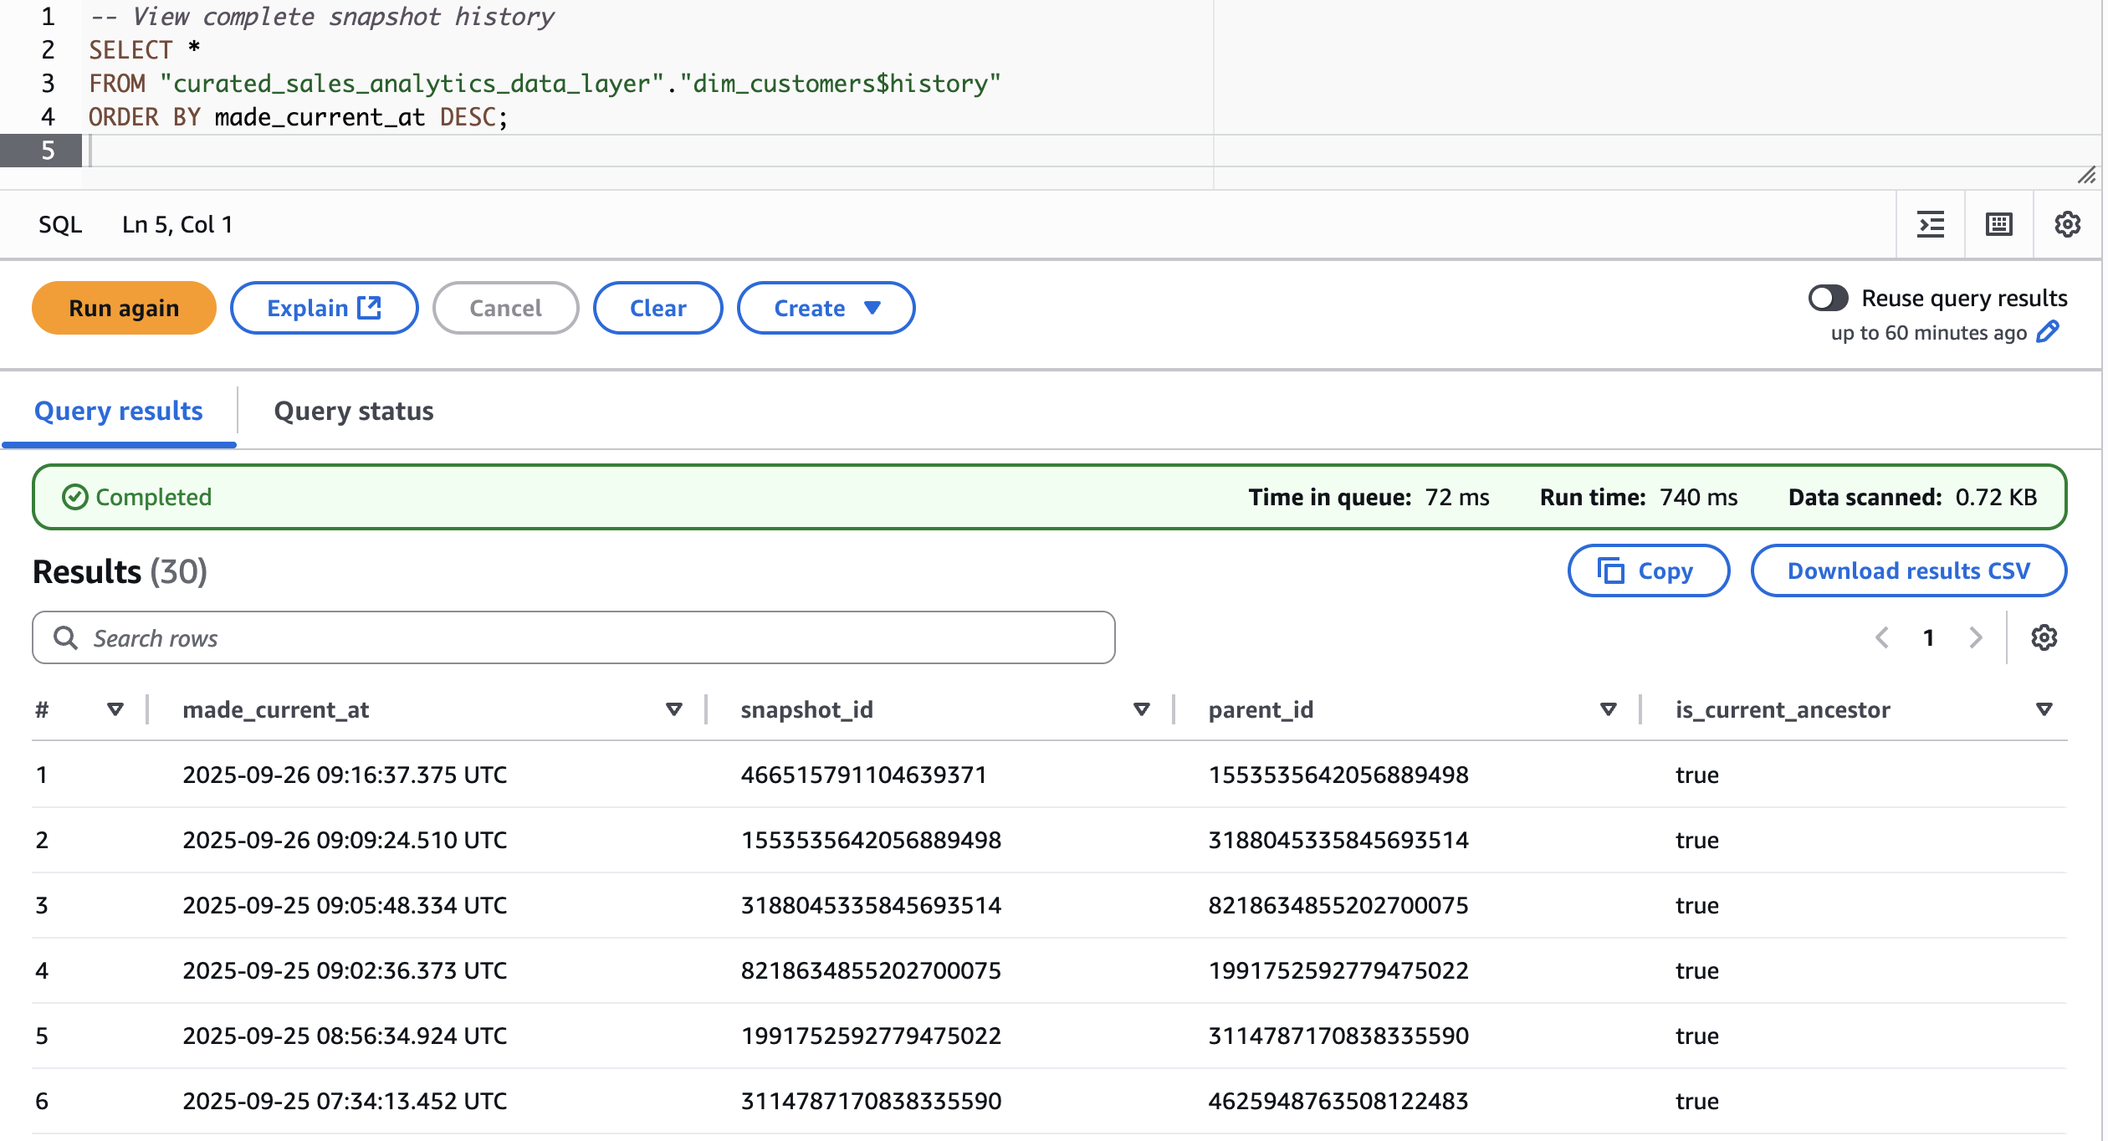Go to previous results page arrow
This screenshot has height=1141, width=2108.
[1882, 637]
